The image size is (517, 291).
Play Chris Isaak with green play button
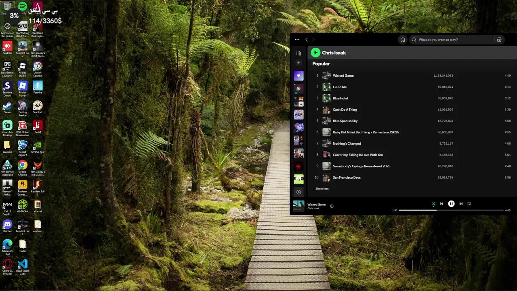point(315,53)
